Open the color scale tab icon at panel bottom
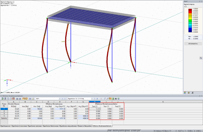 pos(185,93)
